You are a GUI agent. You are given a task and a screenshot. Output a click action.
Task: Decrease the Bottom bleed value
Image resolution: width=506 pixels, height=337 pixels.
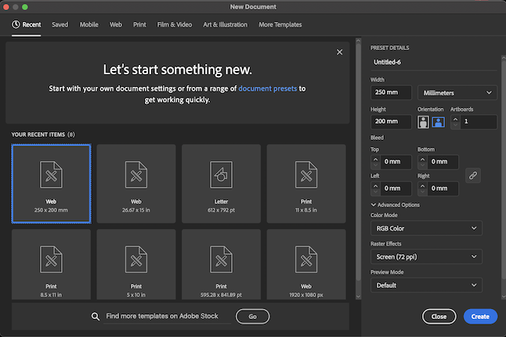pyautogui.click(x=422, y=165)
